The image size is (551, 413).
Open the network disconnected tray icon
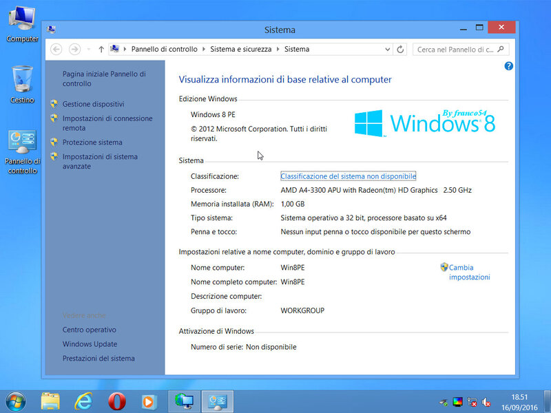click(472, 402)
